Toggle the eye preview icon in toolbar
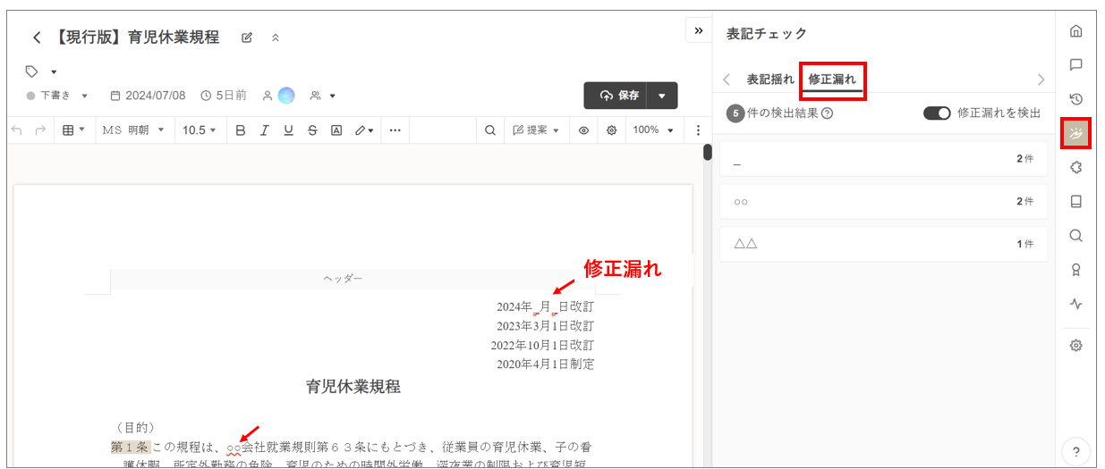The width and height of the screenshot is (1105, 469). click(583, 130)
